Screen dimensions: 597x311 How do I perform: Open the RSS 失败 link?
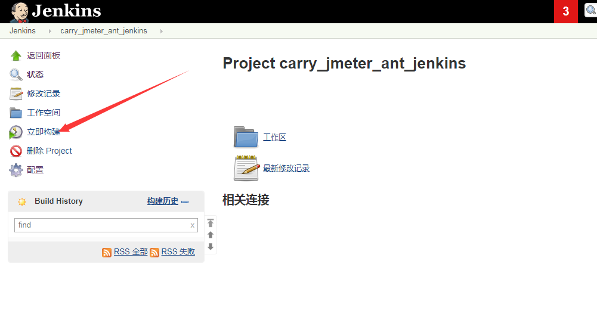[178, 251]
